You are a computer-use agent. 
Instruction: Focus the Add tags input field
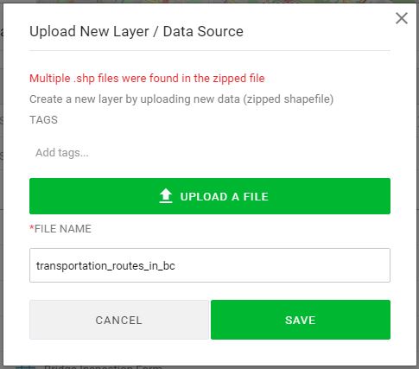[210, 153]
